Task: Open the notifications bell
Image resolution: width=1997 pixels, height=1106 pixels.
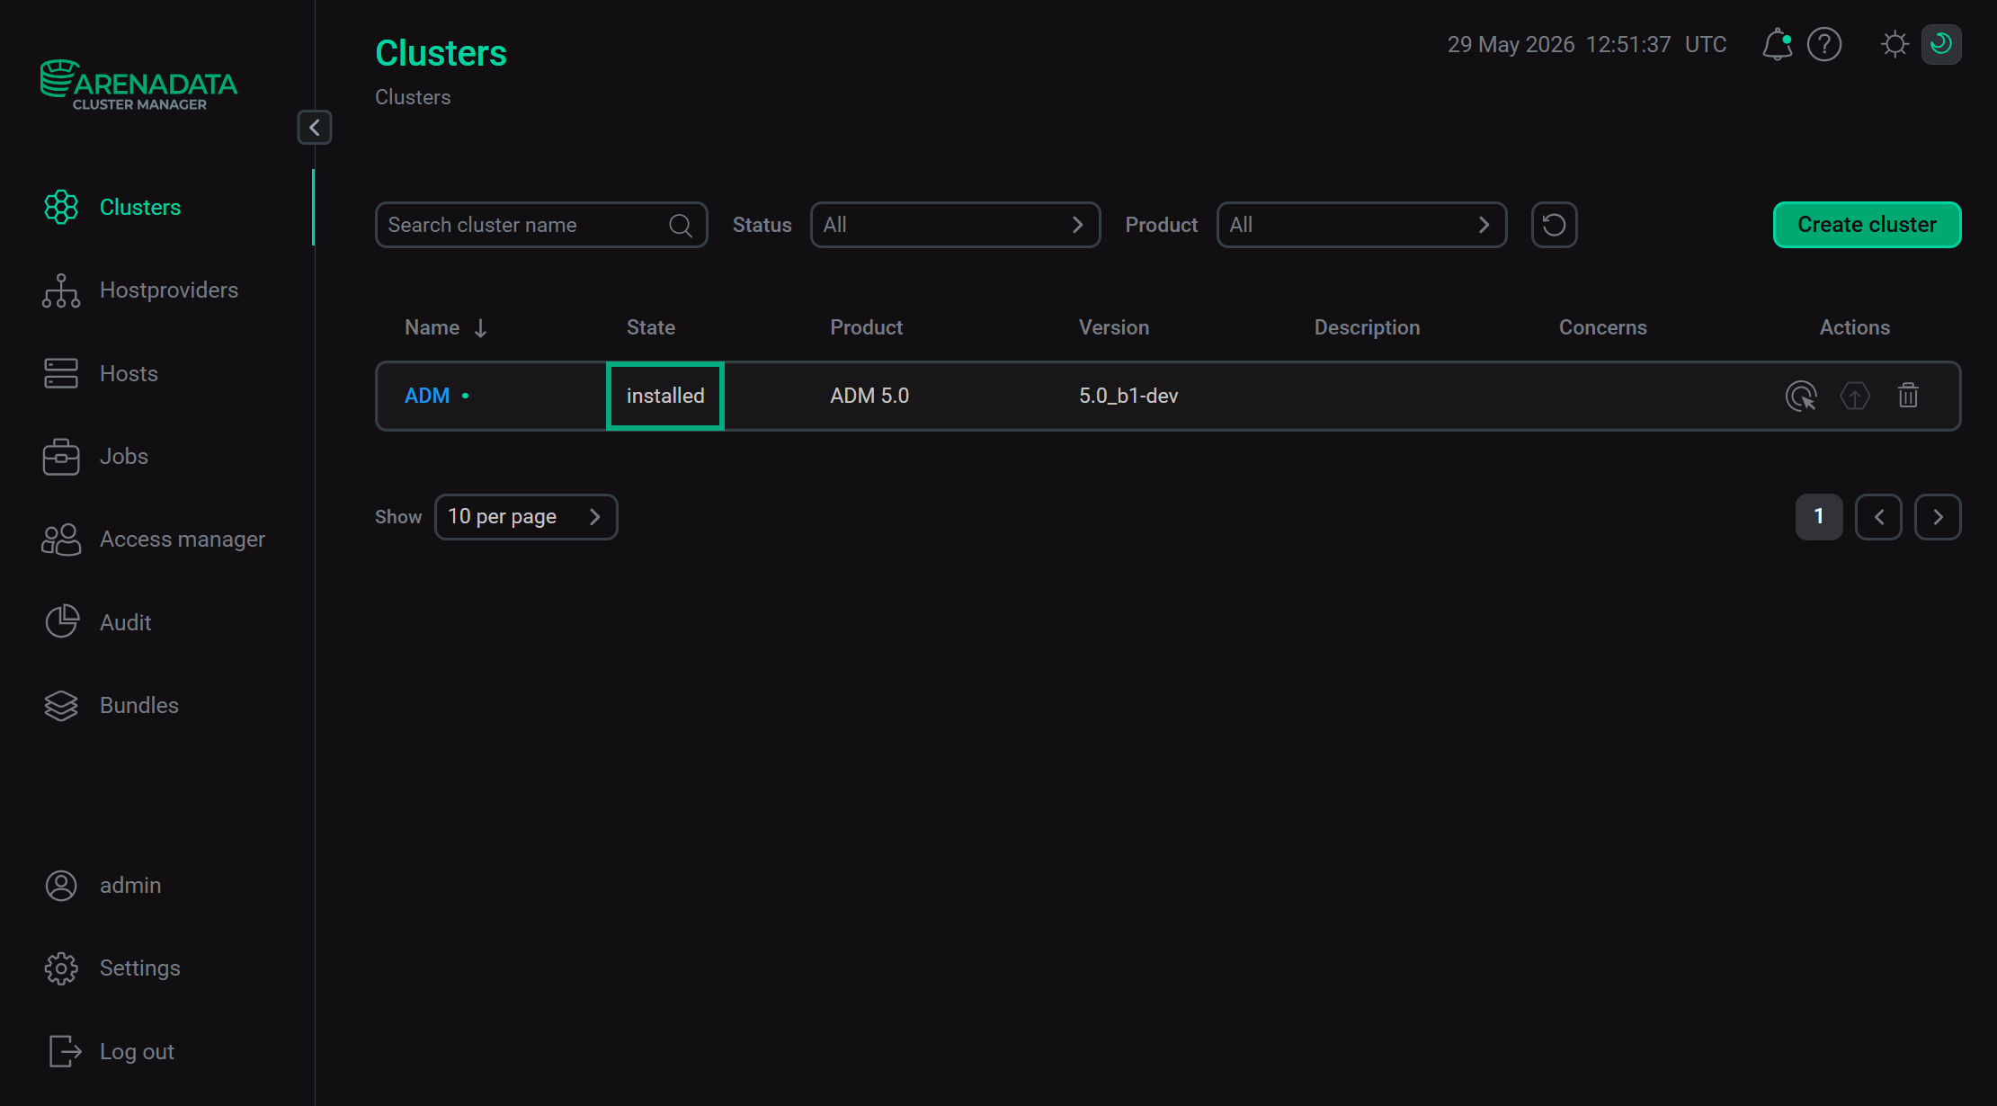Action: tap(1777, 44)
